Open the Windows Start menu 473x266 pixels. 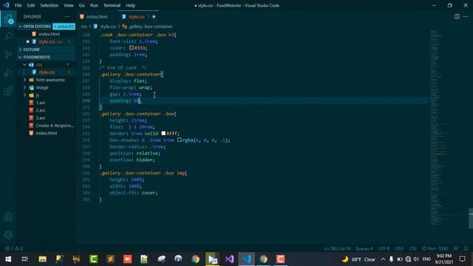pyautogui.click(x=8, y=259)
